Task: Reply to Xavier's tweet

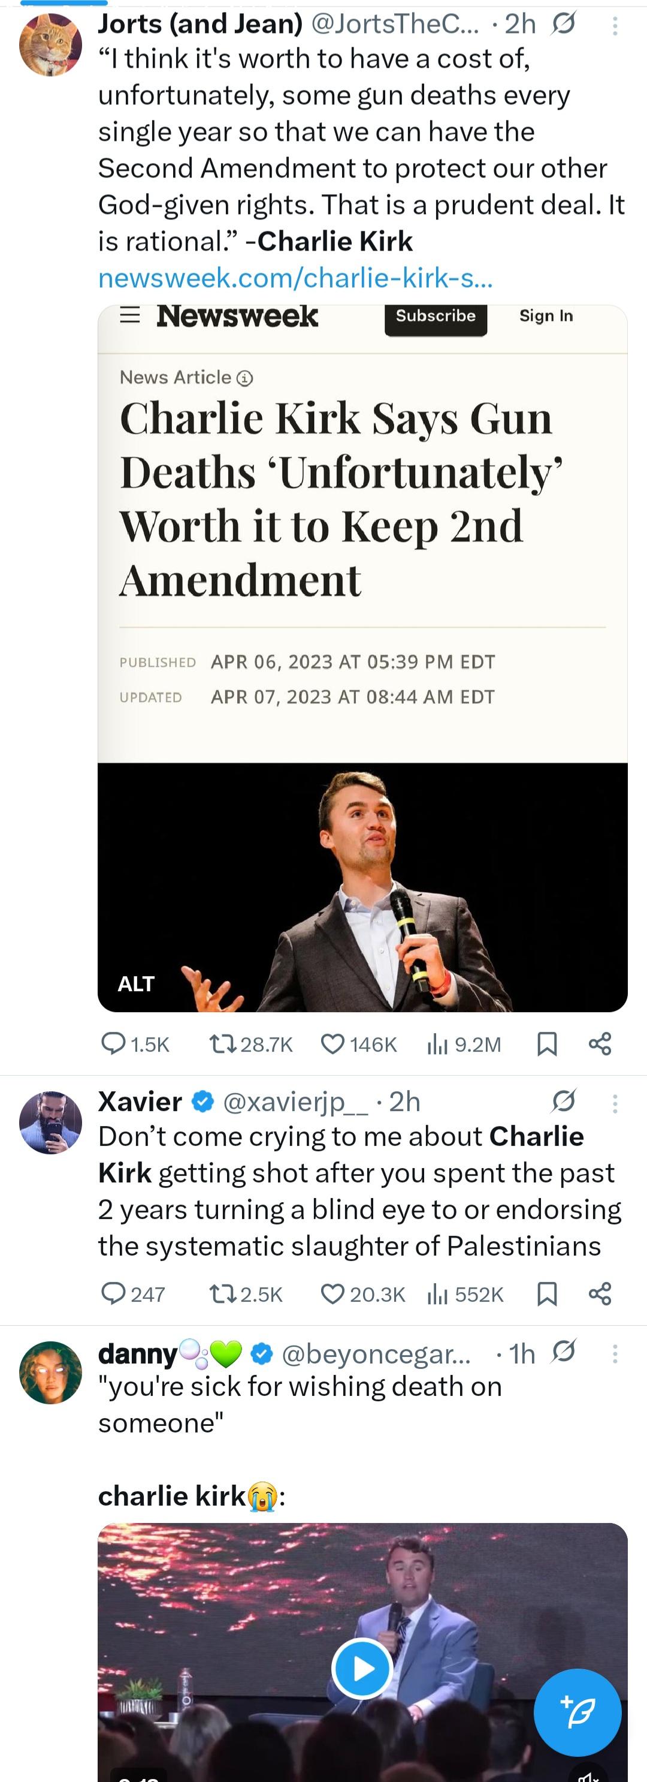Action: [x=113, y=1293]
